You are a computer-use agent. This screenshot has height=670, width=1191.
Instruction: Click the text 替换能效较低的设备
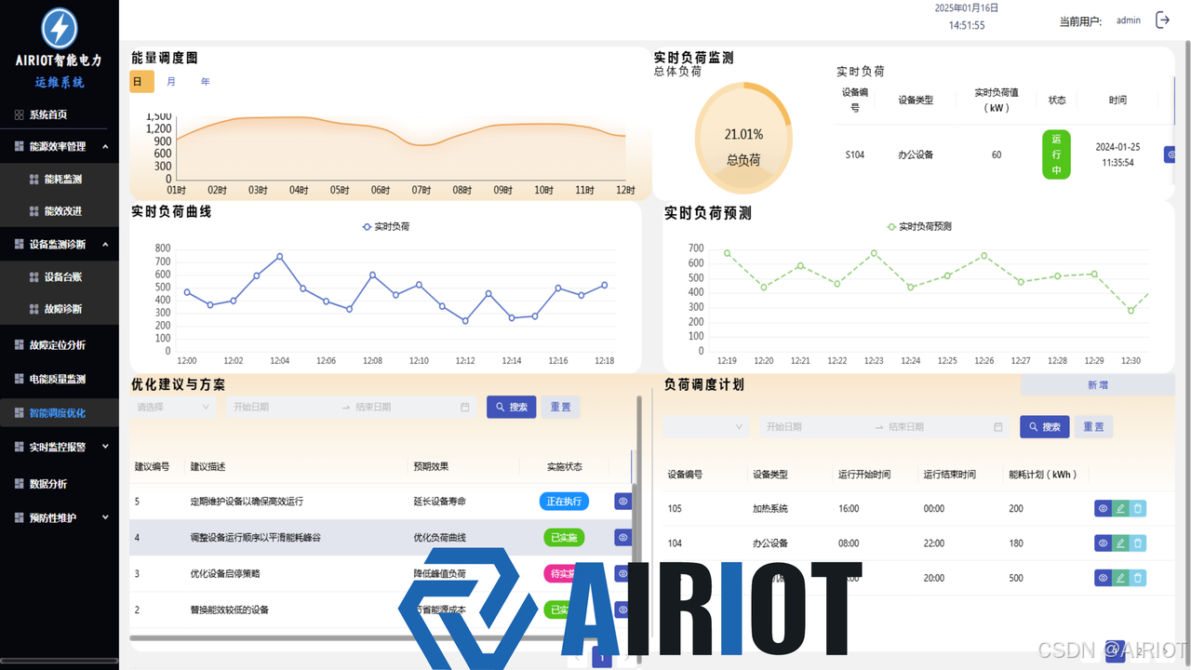[x=229, y=610]
